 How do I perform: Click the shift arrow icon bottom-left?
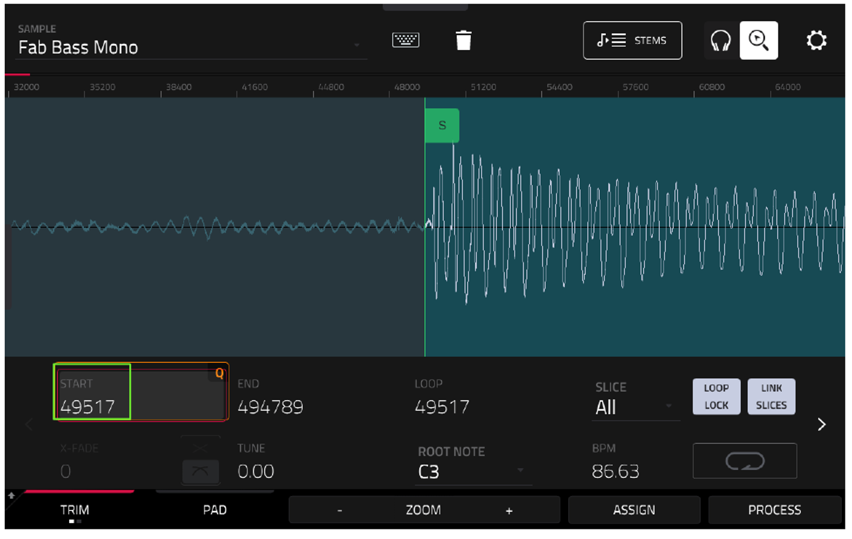click(11, 496)
